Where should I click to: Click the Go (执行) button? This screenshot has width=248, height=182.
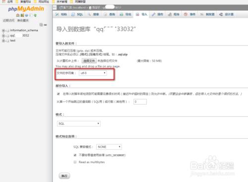[x=64, y=176]
